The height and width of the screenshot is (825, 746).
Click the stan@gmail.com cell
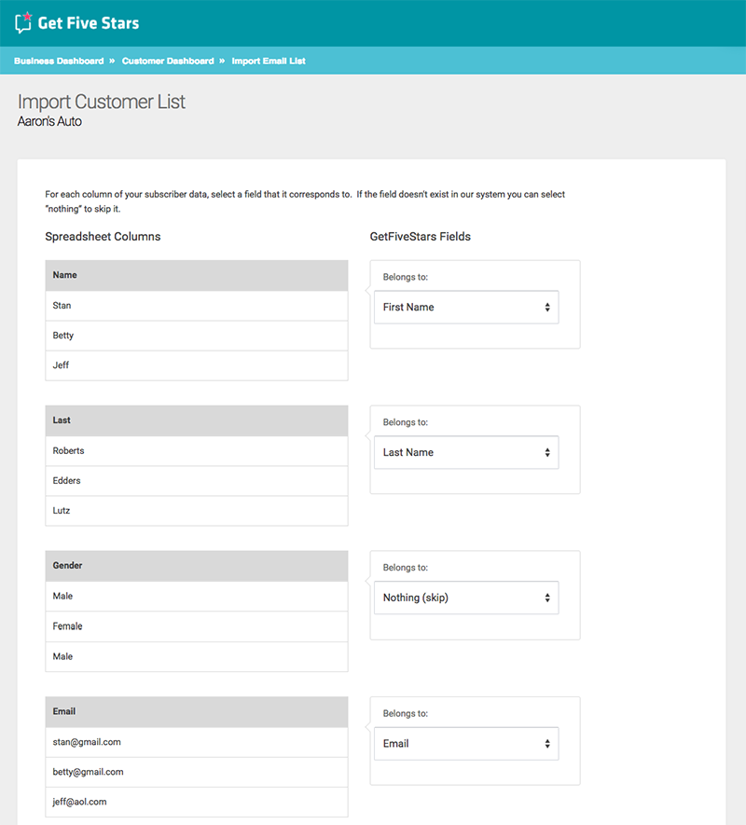pyautogui.click(x=197, y=742)
